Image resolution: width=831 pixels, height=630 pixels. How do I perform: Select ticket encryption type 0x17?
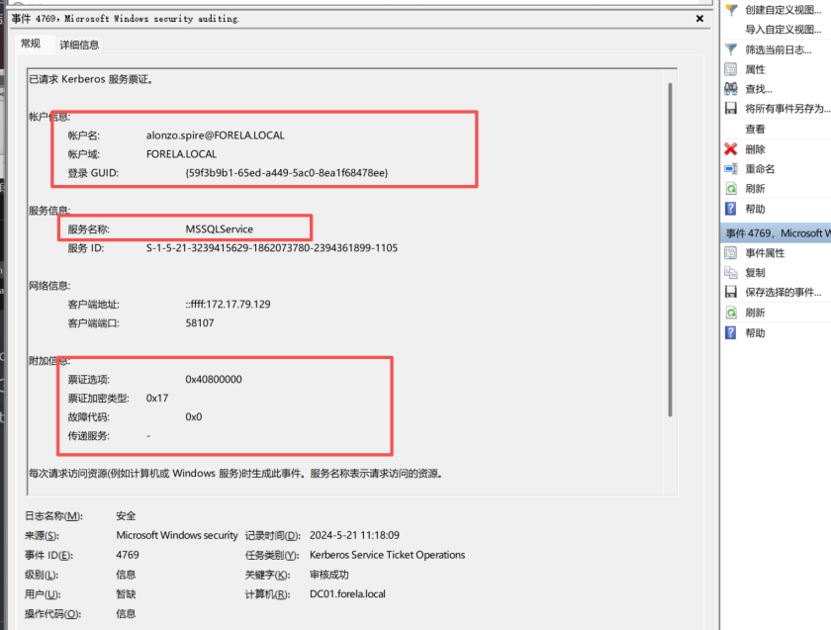(x=157, y=398)
